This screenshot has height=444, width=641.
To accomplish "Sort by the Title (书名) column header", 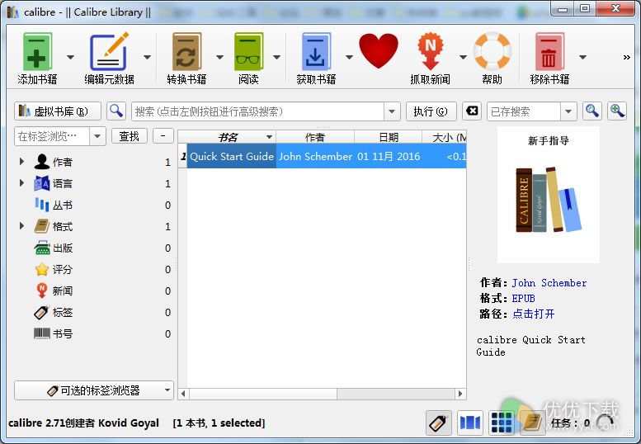I will tap(228, 137).
